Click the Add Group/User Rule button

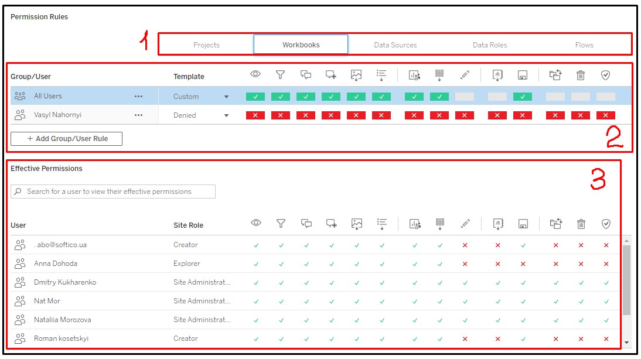67,139
